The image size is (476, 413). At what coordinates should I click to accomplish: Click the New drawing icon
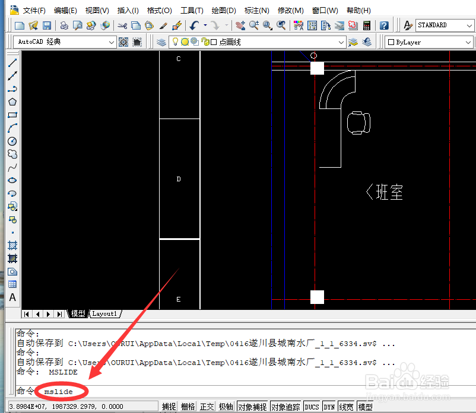click(20, 25)
